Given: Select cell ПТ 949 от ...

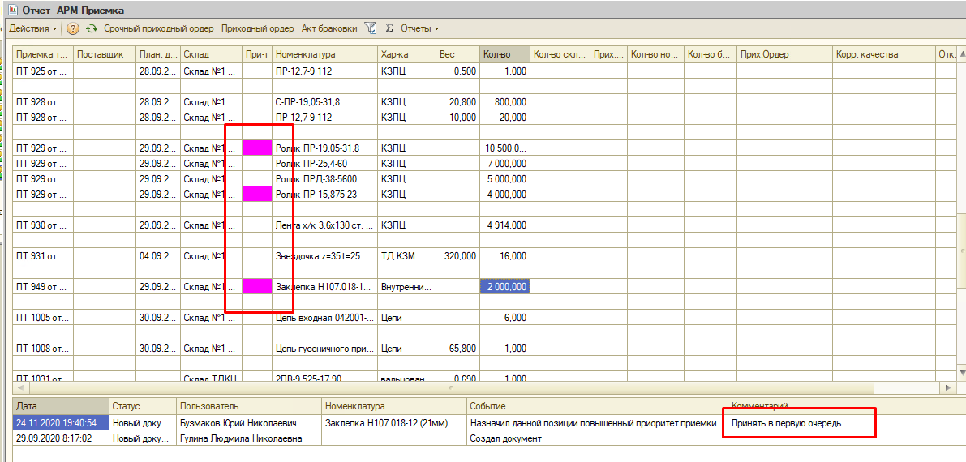Looking at the screenshot, I should (43, 286).
